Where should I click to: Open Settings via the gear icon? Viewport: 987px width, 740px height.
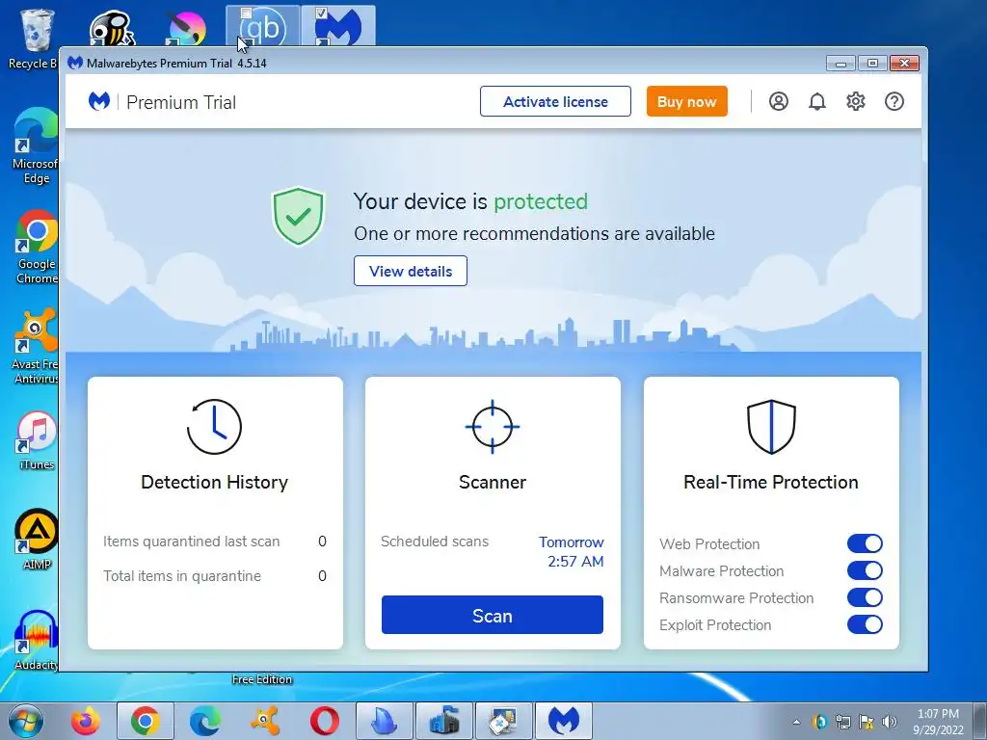pyautogui.click(x=856, y=101)
